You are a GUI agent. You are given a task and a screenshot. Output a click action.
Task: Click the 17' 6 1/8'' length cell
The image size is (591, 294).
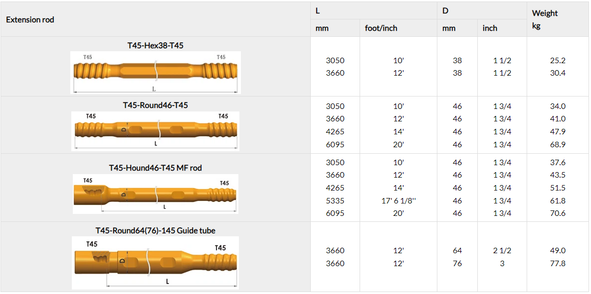coord(398,200)
